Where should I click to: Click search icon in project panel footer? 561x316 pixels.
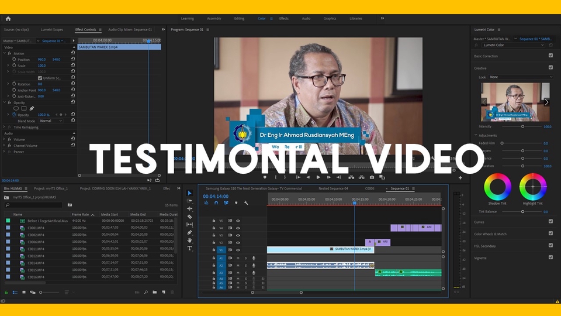(146, 293)
